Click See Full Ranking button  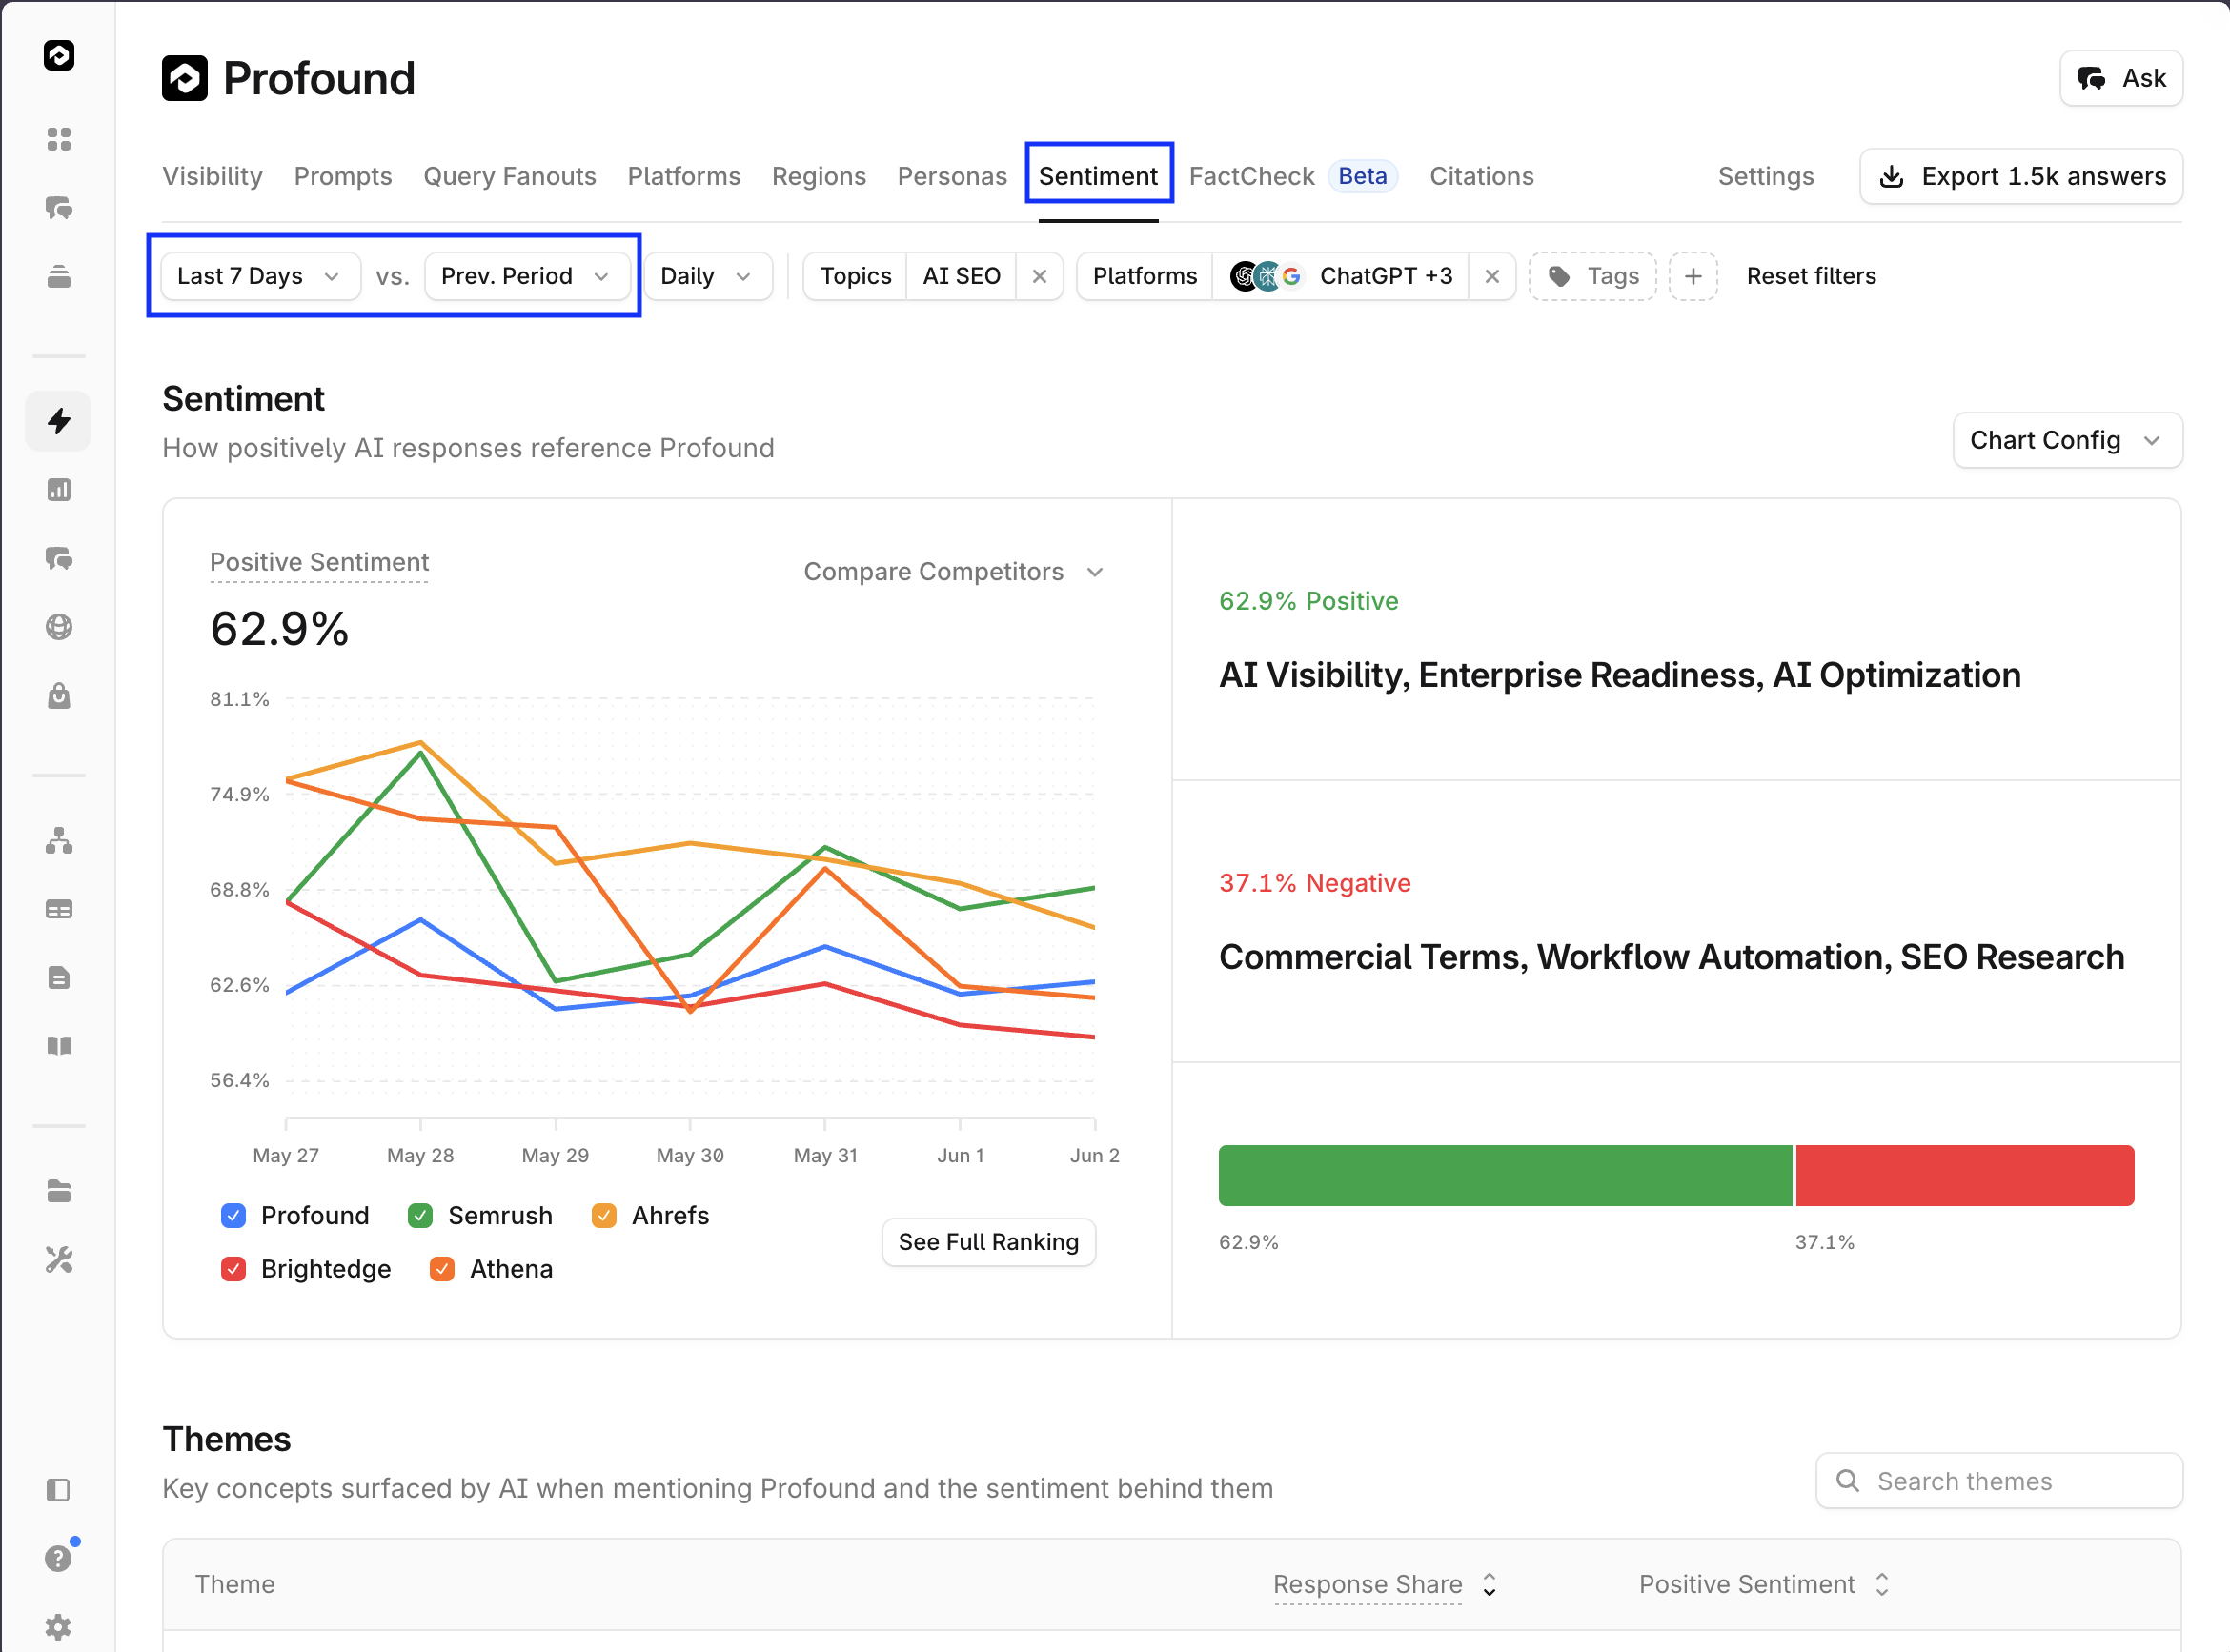988,1242
